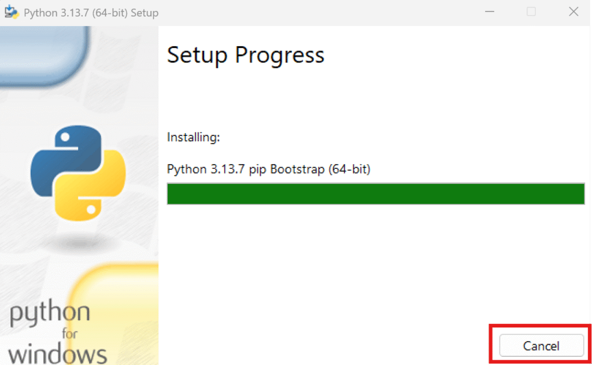Click the green installation progress bar
The height and width of the screenshot is (365, 592).
tap(376, 194)
